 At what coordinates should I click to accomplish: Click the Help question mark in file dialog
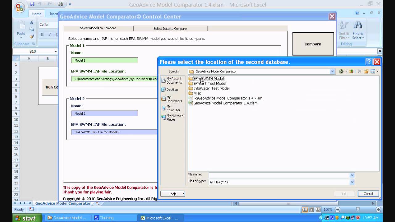(369, 62)
